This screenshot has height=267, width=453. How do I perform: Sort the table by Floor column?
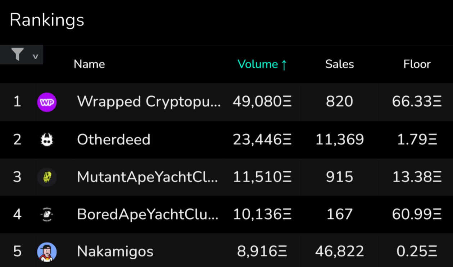point(417,64)
